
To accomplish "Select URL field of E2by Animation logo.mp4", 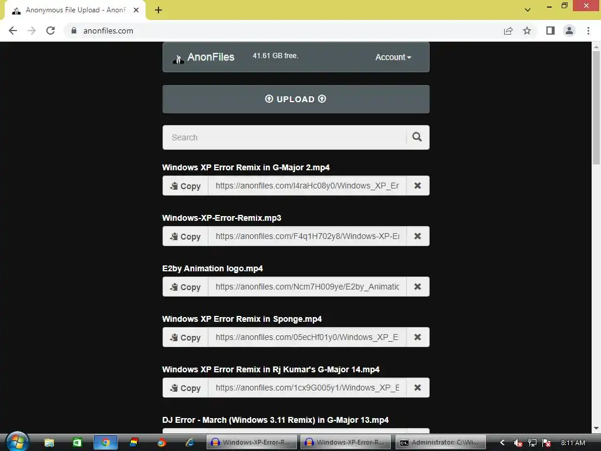I will coord(307,287).
